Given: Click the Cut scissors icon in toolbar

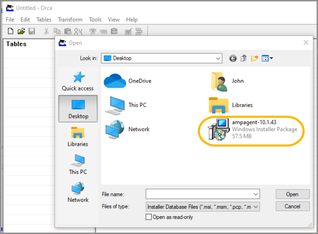Looking at the screenshot, I should (x=46, y=31).
